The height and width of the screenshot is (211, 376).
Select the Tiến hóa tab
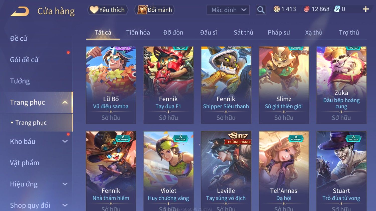point(138,32)
